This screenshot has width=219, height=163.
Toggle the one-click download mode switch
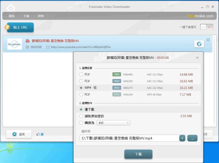(207, 27)
